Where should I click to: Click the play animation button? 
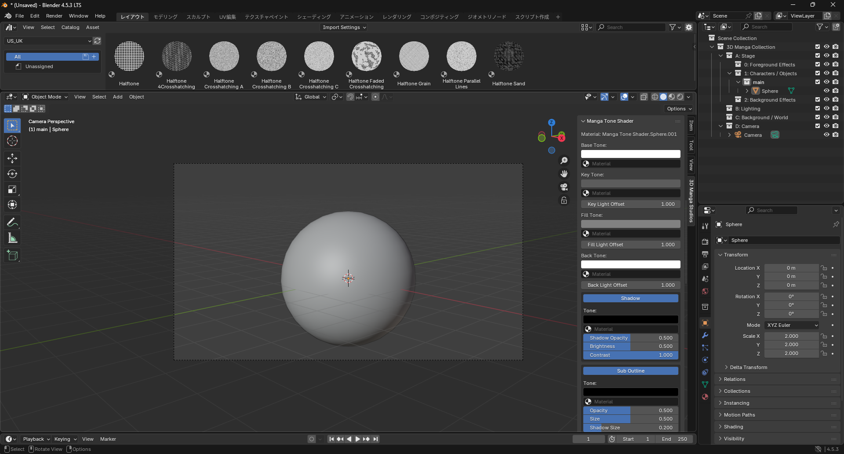357,439
